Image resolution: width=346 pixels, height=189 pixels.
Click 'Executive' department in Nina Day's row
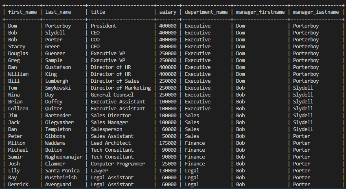[198, 95]
